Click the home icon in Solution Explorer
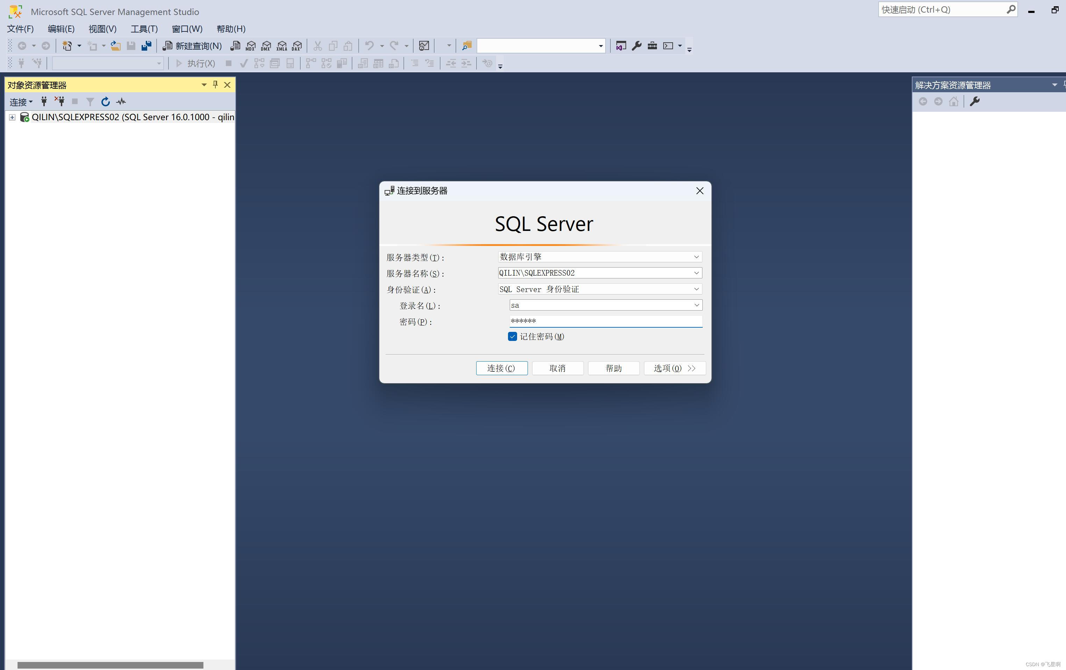 tap(953, 102)
